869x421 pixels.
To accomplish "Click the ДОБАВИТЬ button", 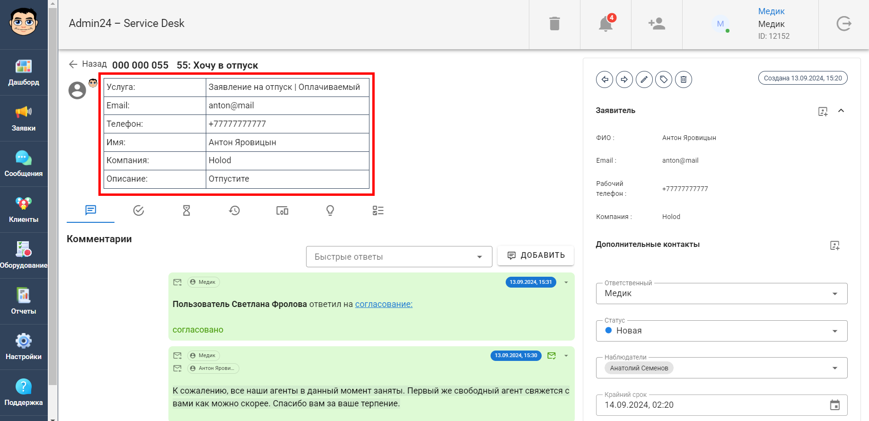I will pyautogui.click(x=535, y=255).
